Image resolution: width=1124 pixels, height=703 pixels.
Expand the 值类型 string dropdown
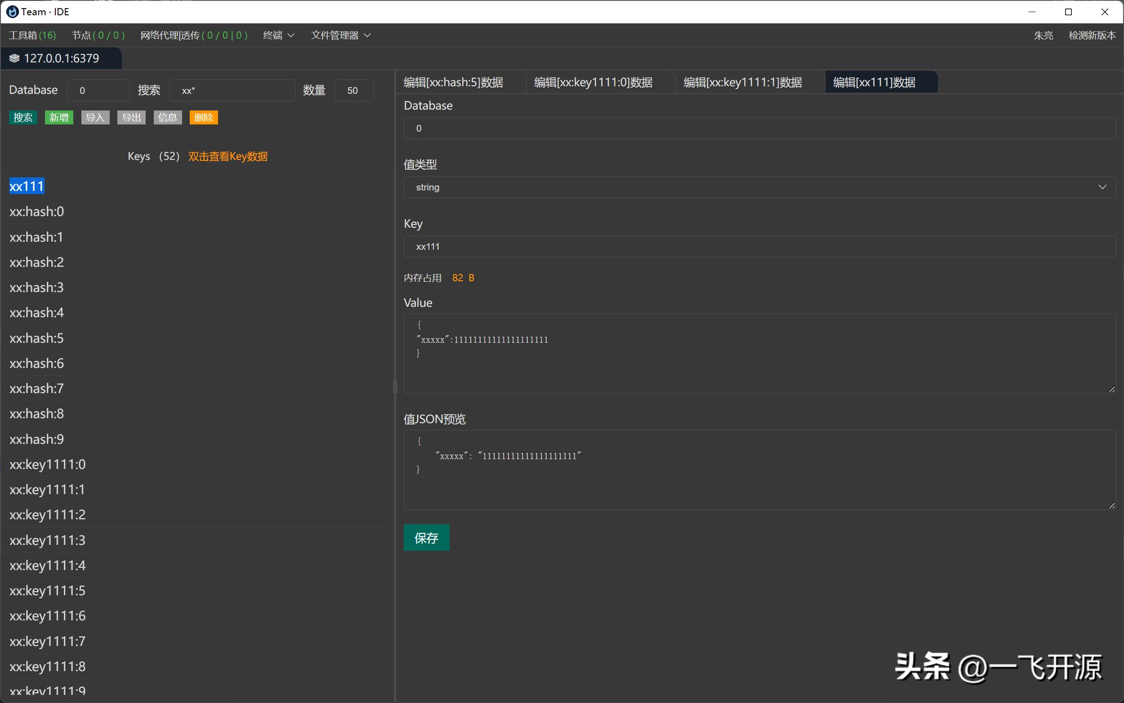759,187
